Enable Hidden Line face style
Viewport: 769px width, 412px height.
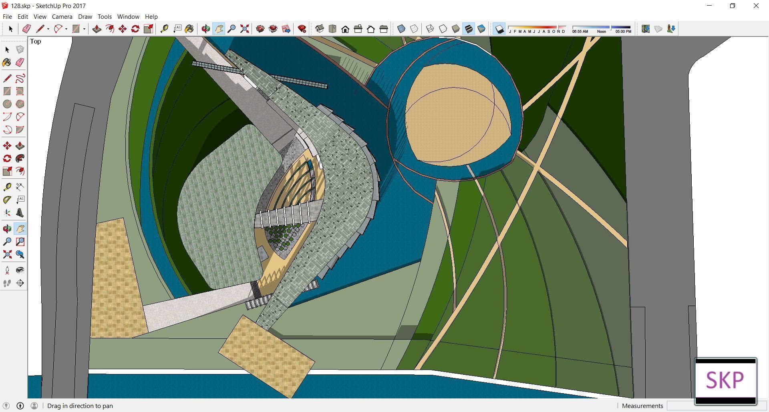[x=443, y=29]
